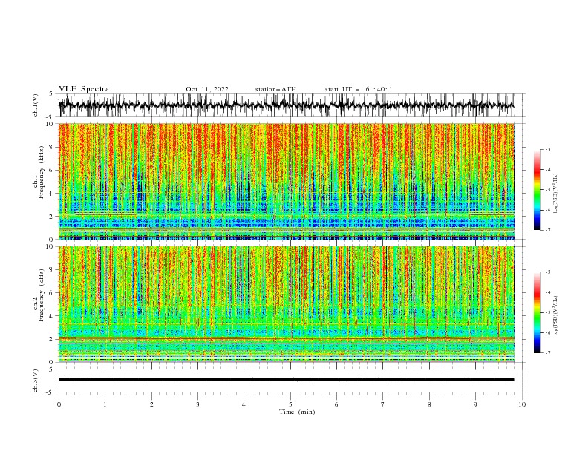Image resolution: width=588 pixels, height=454 pixels.
Task: Click the ch.3 flat black waveform trace
Action: point(286,380)
